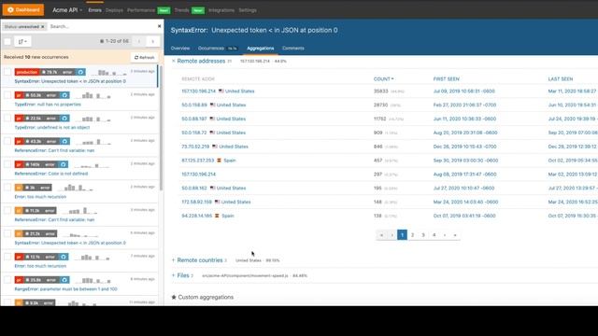Go to aggregation page 2
The height and width of the screenshot is (336, 598).
coord(413,235)
